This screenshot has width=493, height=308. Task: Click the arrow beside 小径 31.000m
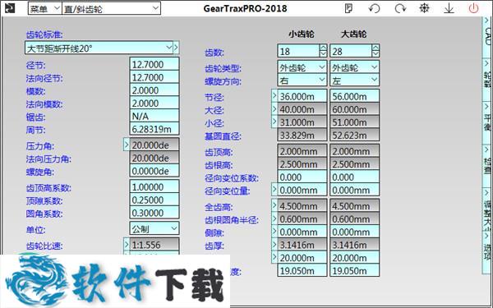click(274, 122)
